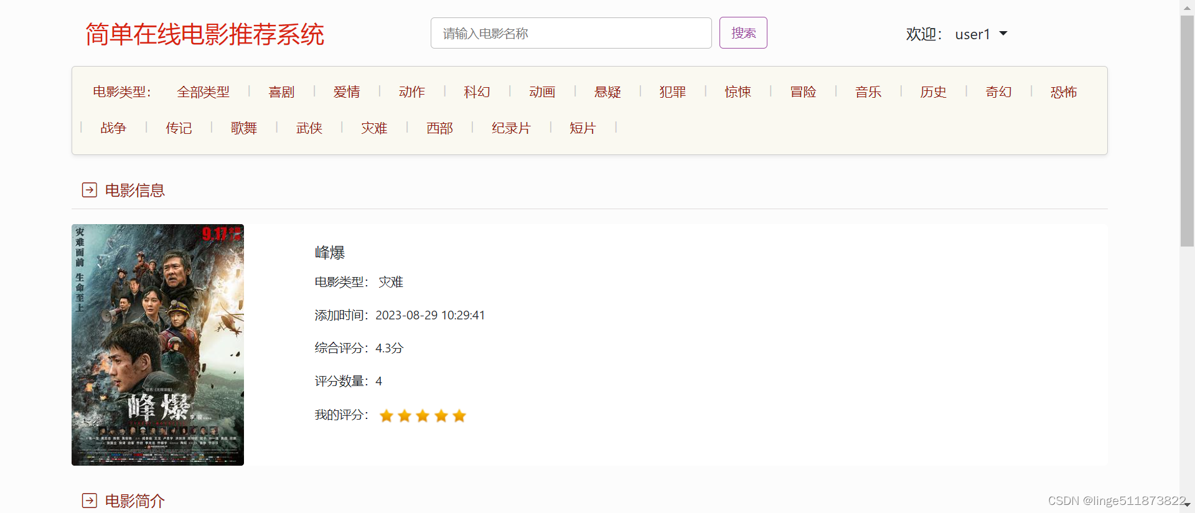Click the first rating star

tap(386, 416)
